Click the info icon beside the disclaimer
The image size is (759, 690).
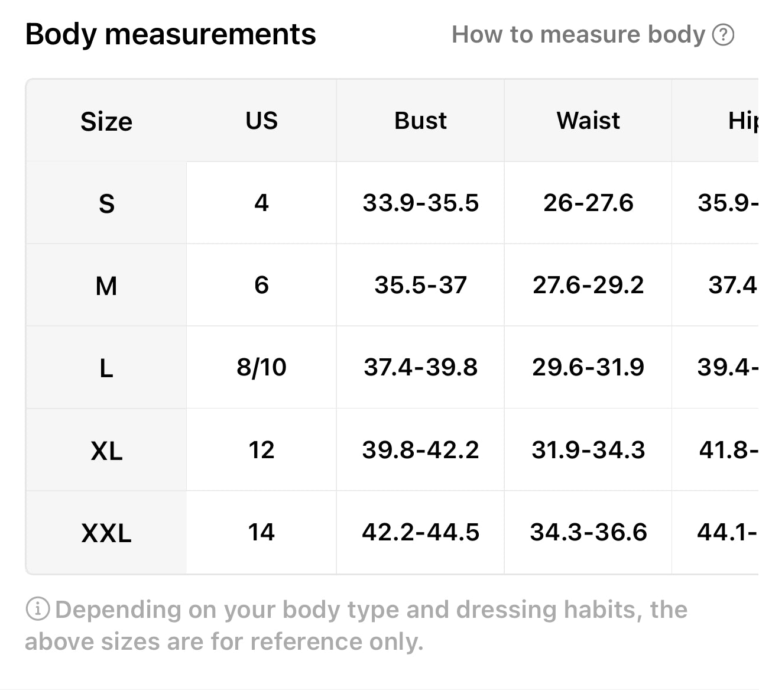click(x=38, y=609)
